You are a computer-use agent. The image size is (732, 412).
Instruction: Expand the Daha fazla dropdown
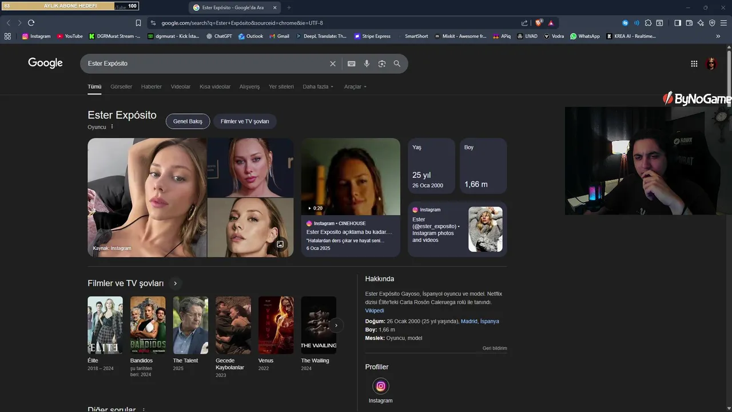pyautogui.click(x=318, y=86)
